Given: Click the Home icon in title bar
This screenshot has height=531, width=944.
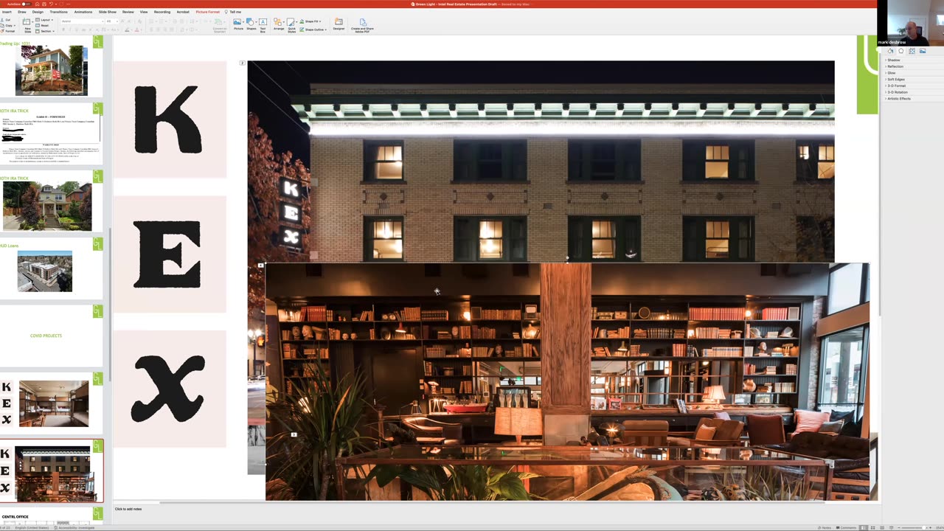Looking at the screenshot, I should click(x=38, y=4).
